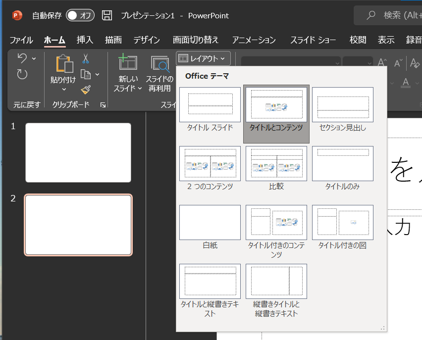Image resolution: width=422 pixels, height=340 pixels.
Task: Open the 表示 tab
Action: [386, 40]
